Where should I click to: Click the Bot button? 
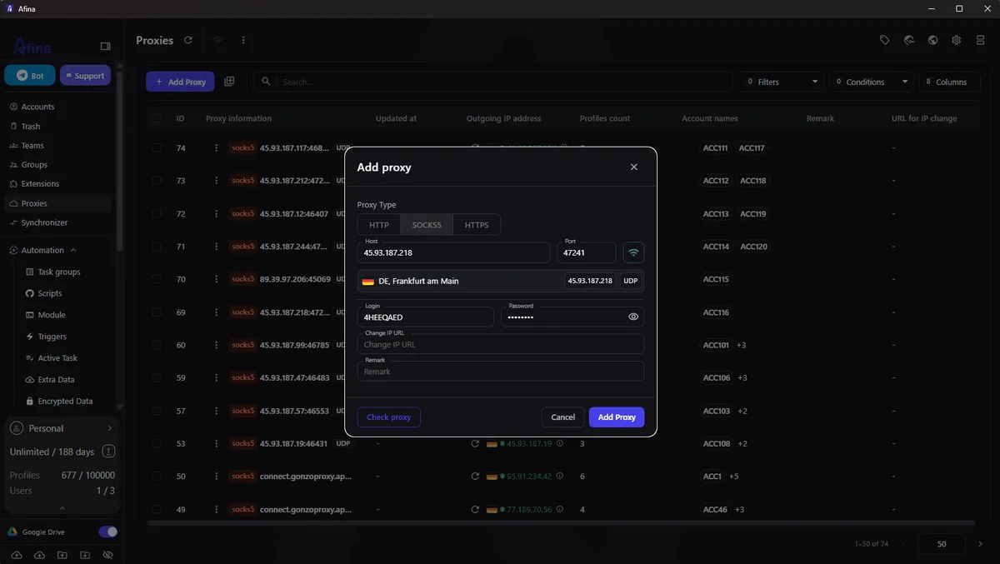click(30, 75)
